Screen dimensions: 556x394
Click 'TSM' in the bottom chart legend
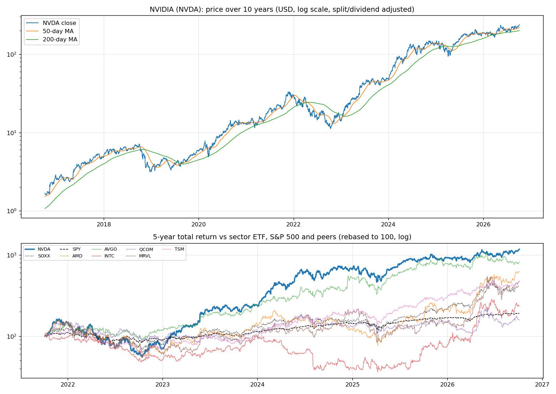[x=179, y=249]
